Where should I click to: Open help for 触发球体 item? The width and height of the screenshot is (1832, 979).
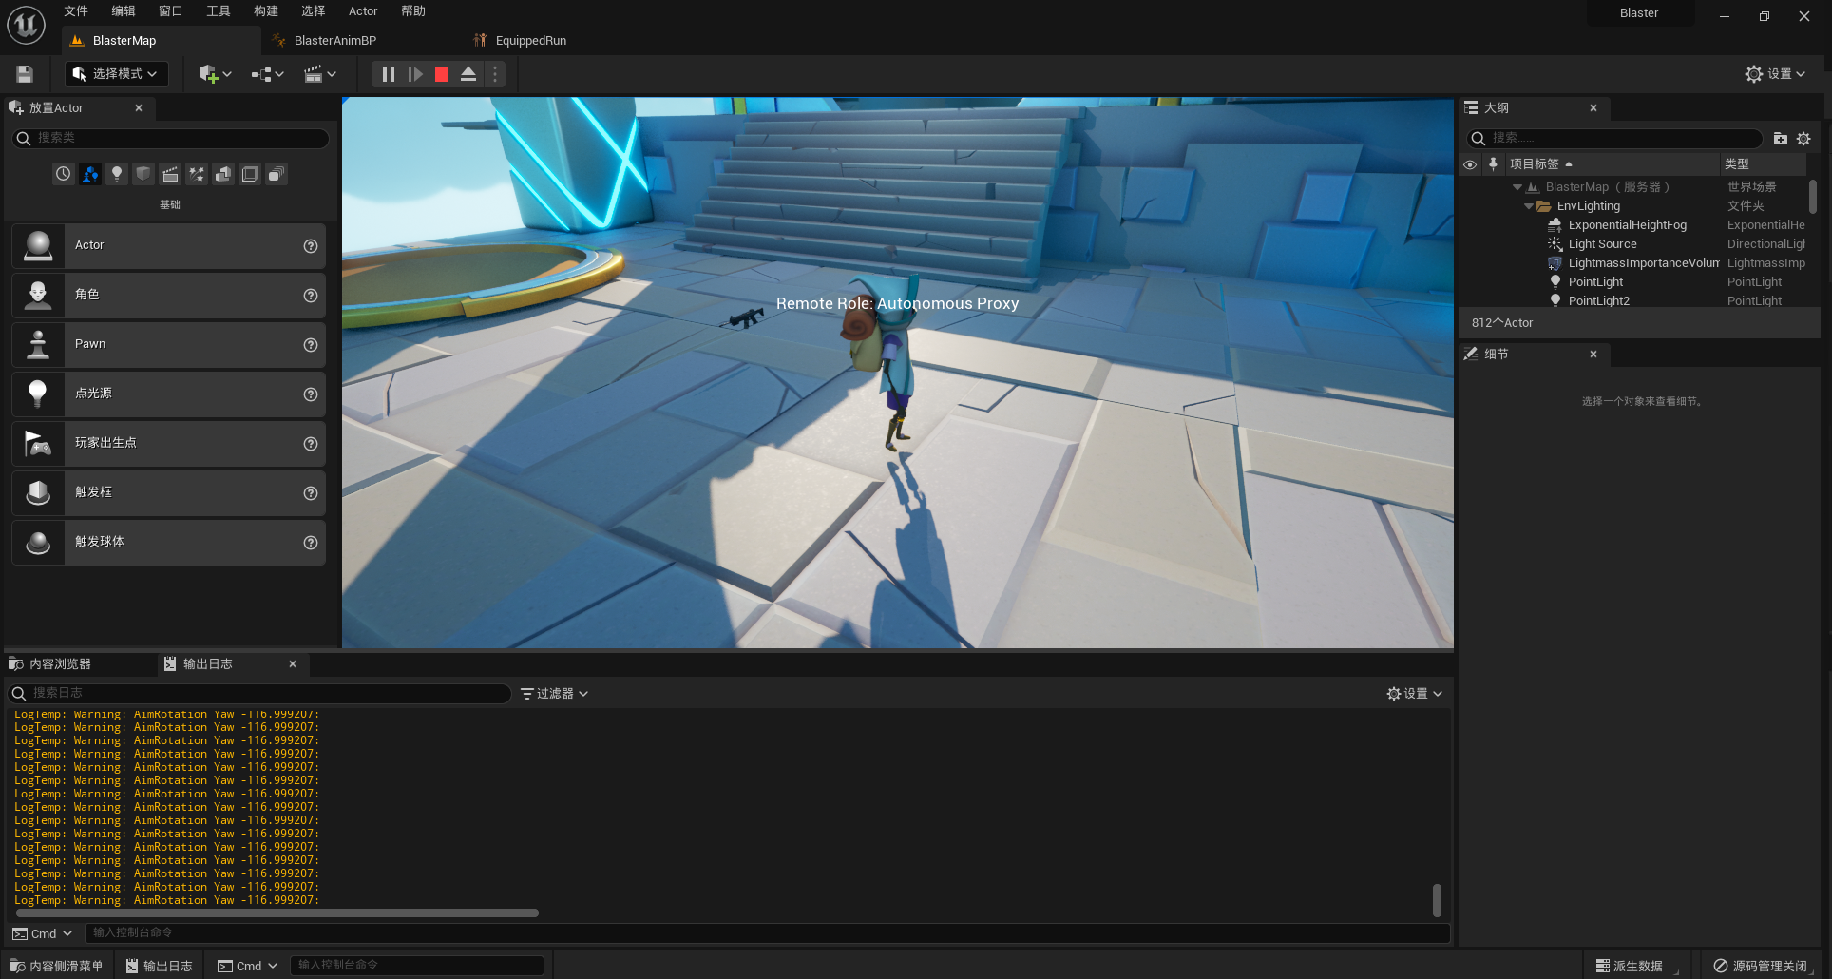click(x=310, y=543)
